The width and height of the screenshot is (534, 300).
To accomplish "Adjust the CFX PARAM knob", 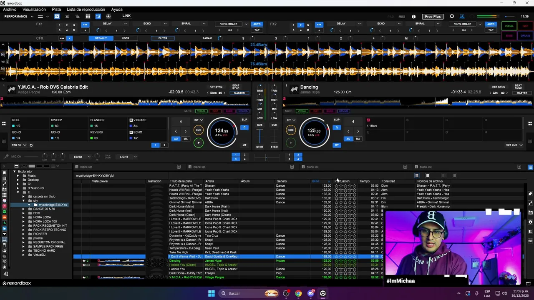I will 219,38.
